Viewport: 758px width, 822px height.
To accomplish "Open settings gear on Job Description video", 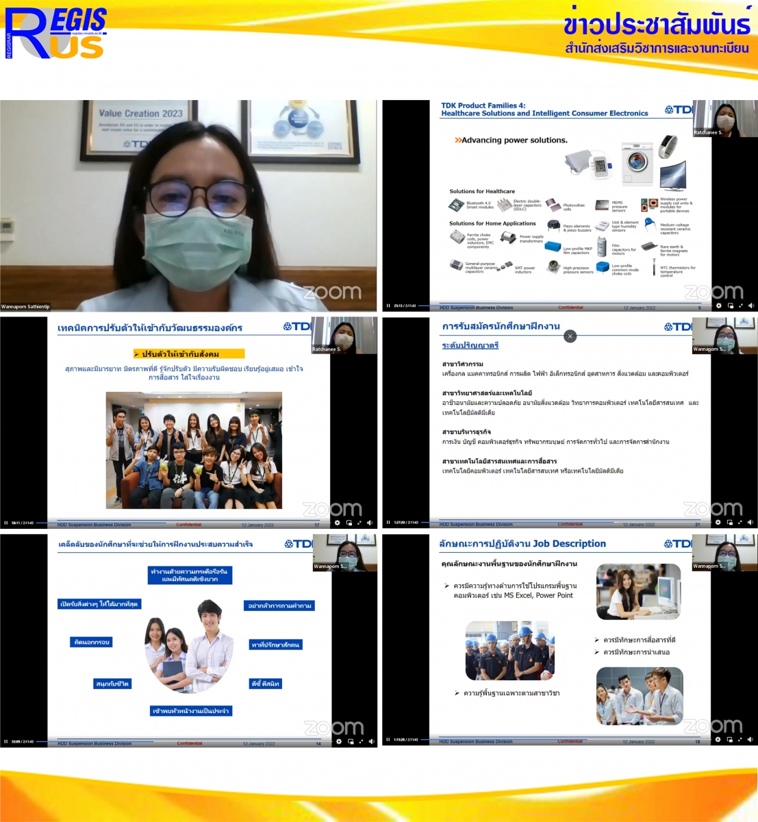I will coord(718,740).
